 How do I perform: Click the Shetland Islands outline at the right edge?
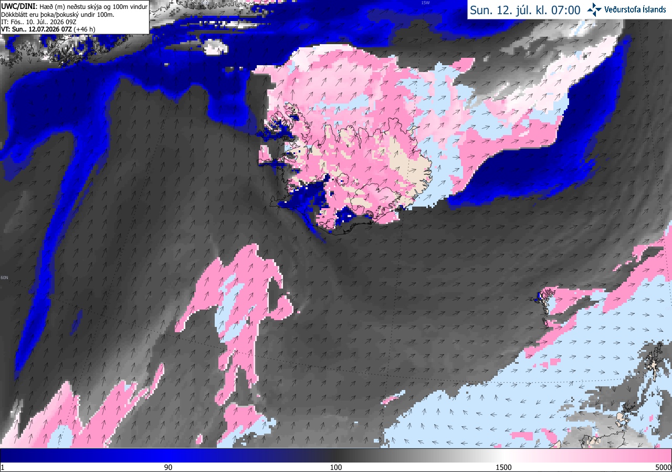tap(656, 357)
